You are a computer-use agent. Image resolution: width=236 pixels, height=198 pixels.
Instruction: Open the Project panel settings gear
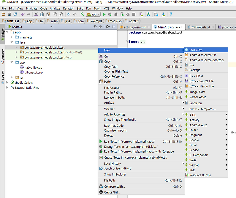108,27
